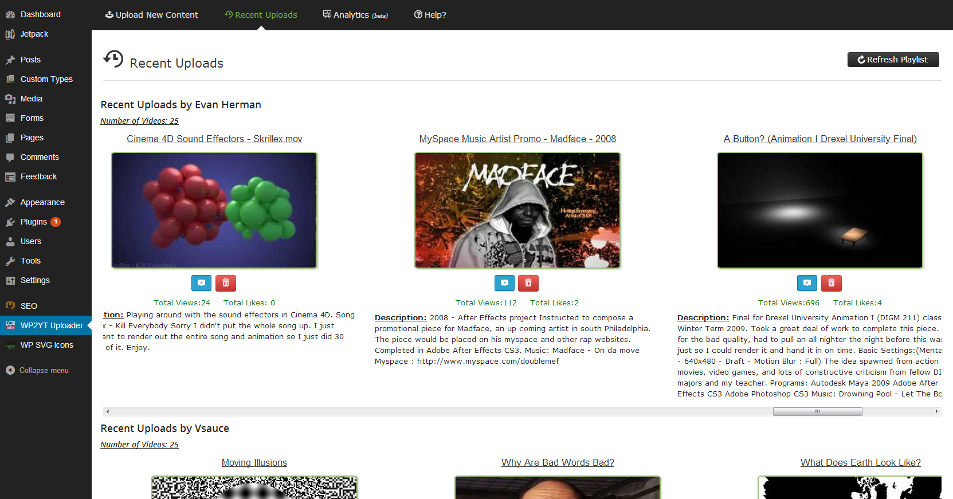Click the scrollbar left arrow

(x=107, y=411)
